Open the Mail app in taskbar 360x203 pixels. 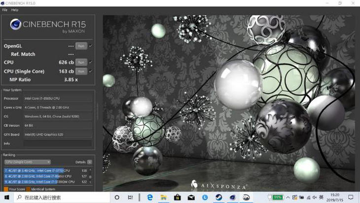tap(191, 198)
